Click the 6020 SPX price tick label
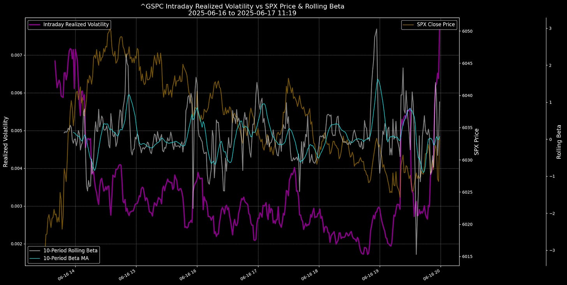The height and width of the screenshot is (285, 567). 467,224
